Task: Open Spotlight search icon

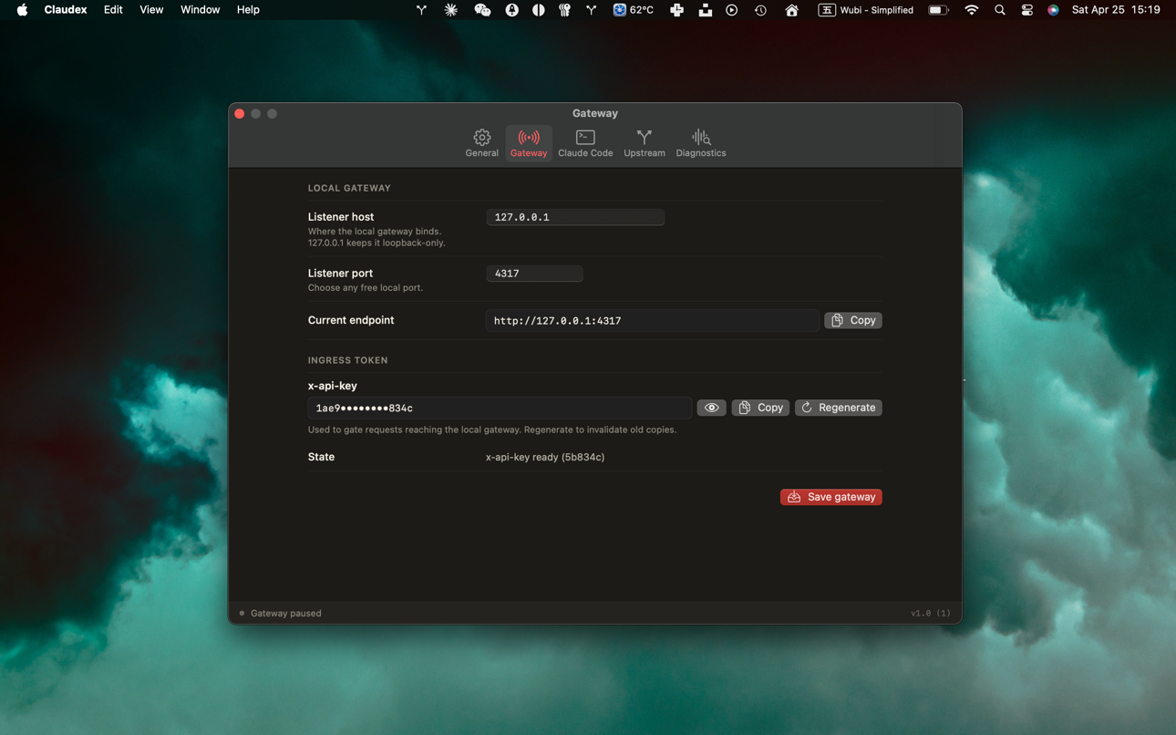Action: tap(1000, 10)
